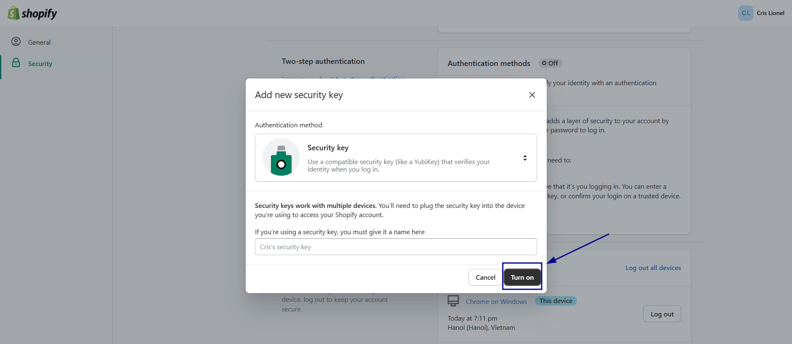The height and width of the screenshot is (344, 792).
Task: Click the Authentication methods heading
Action: coord(489,63)
